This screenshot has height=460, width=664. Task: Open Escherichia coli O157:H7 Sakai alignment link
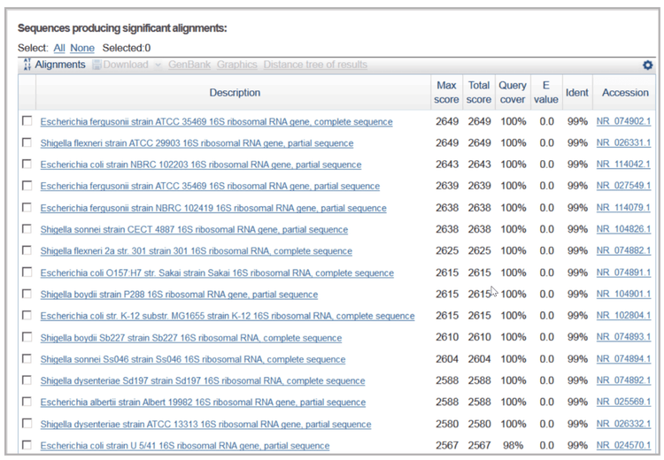(x=217, y=273)
